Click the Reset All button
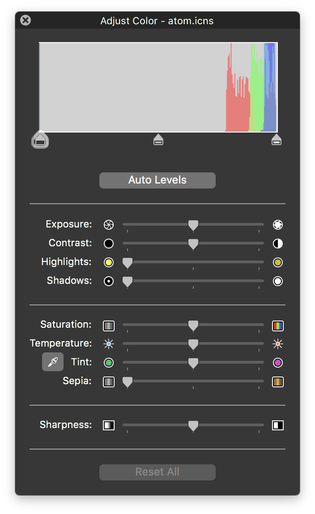The height and width of the screenshot is (514, 315). pyautogui.click(x=157, y=472)
